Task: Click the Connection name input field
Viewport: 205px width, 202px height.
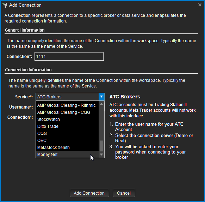Action: click(x=69, y=56)
